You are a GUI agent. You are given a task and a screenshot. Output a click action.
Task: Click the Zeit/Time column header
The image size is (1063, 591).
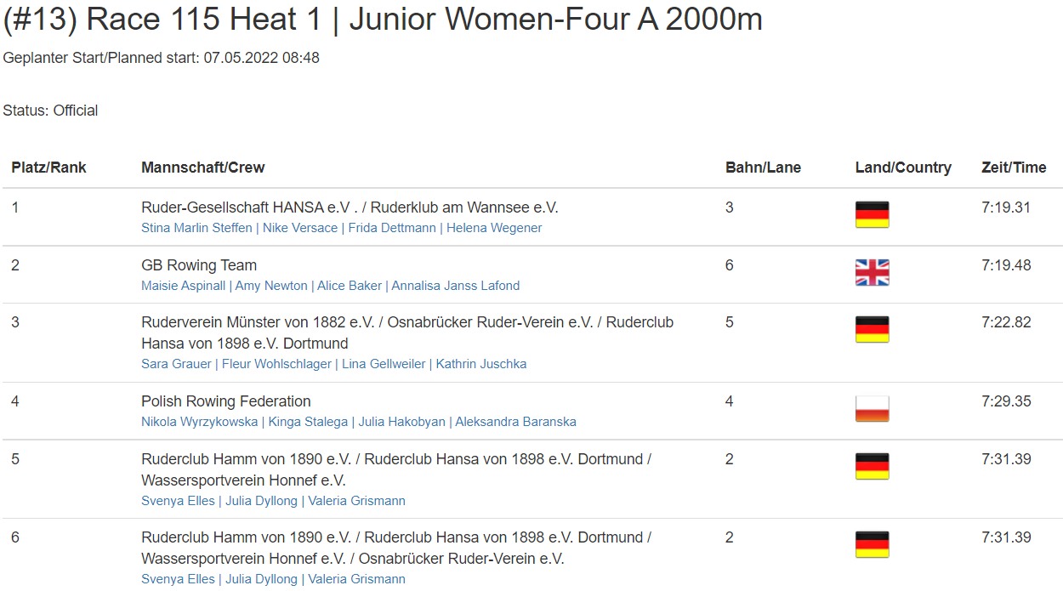click(1014, 168)
